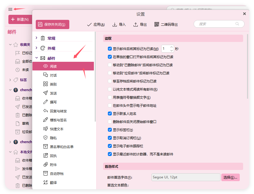Screen dimensions: 254x194
Task: Collapse 本地文件夹 chevron in mail sidebar
Action: click(10, 152)
